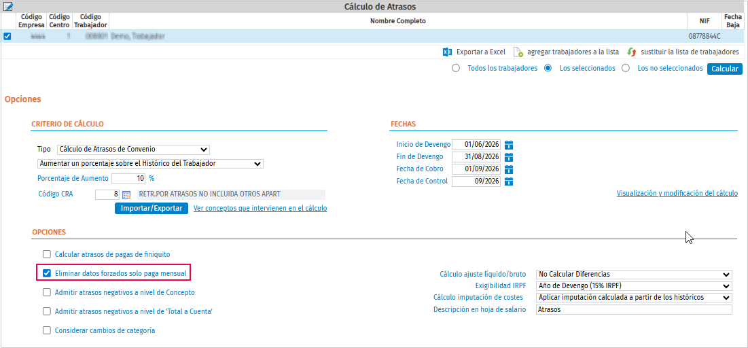The height and width of the screenshot is (348, 748).
Task: Enable Admitir atrasos negativos a nivel de Concepto
Action: 46,292
